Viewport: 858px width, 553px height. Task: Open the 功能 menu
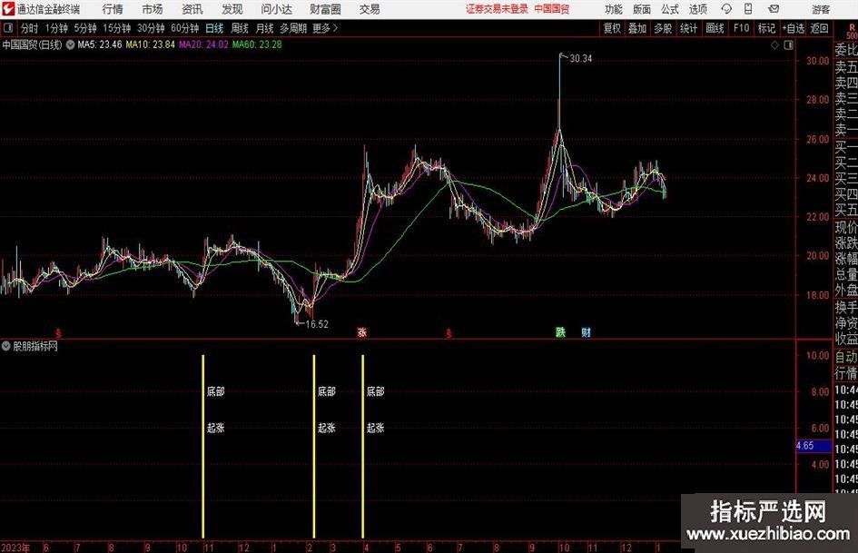[614, 9]
